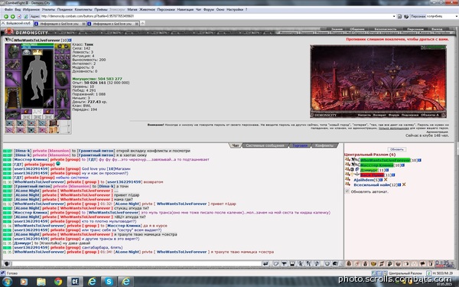459x287 pixels.
Task: Open the Навигация menu
Action: (x=185, y=10)
